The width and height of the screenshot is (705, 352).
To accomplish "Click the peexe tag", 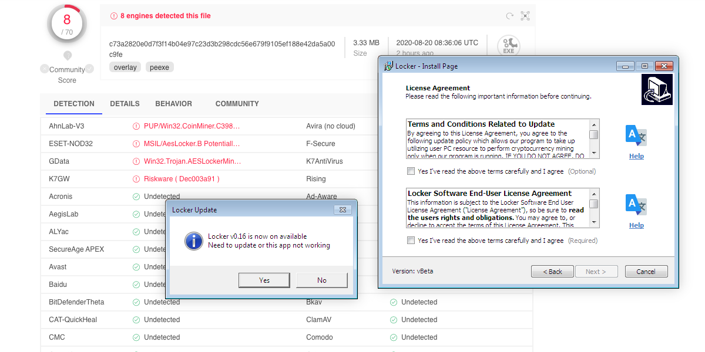I will [x=159, y=67].
